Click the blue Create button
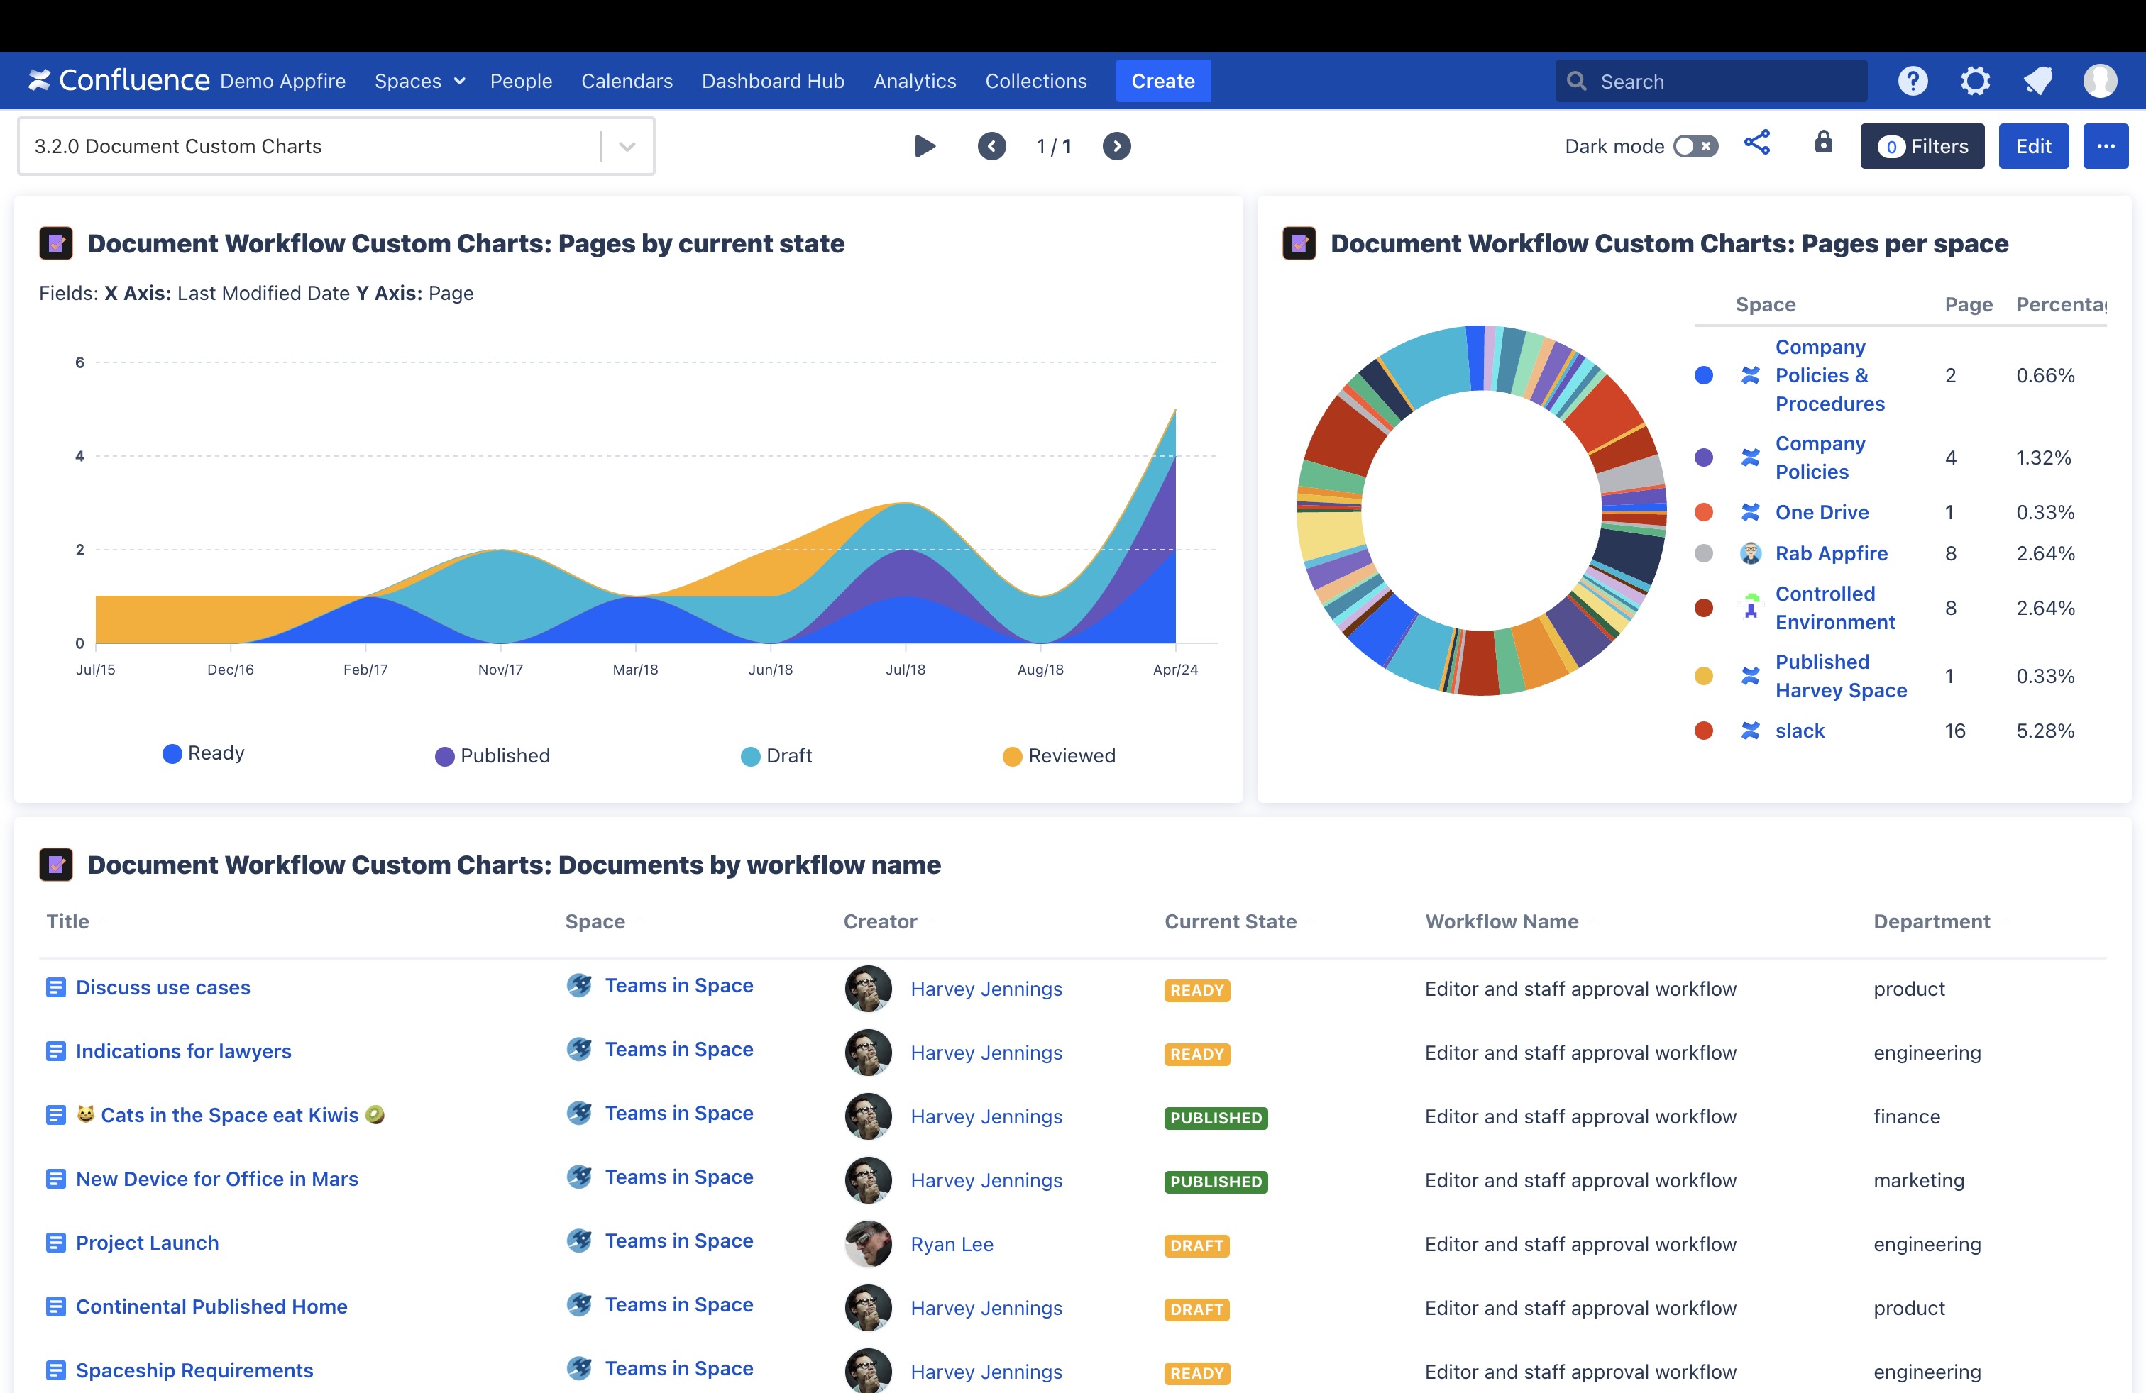This screenshot has width=2146, height=1393. pyautogui.click(x=1162, y=81)
